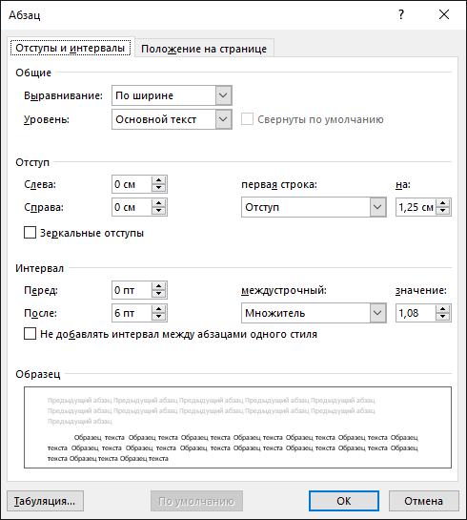Screen dimensions: 467x520
Task: Decrease После spacing with down arrow
Action: pyautogui.click(x=158, y=317)
